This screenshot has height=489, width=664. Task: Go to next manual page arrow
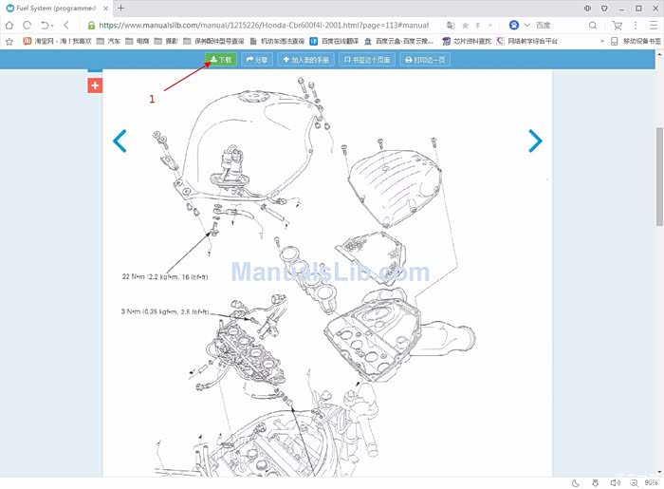click(535, 141)
